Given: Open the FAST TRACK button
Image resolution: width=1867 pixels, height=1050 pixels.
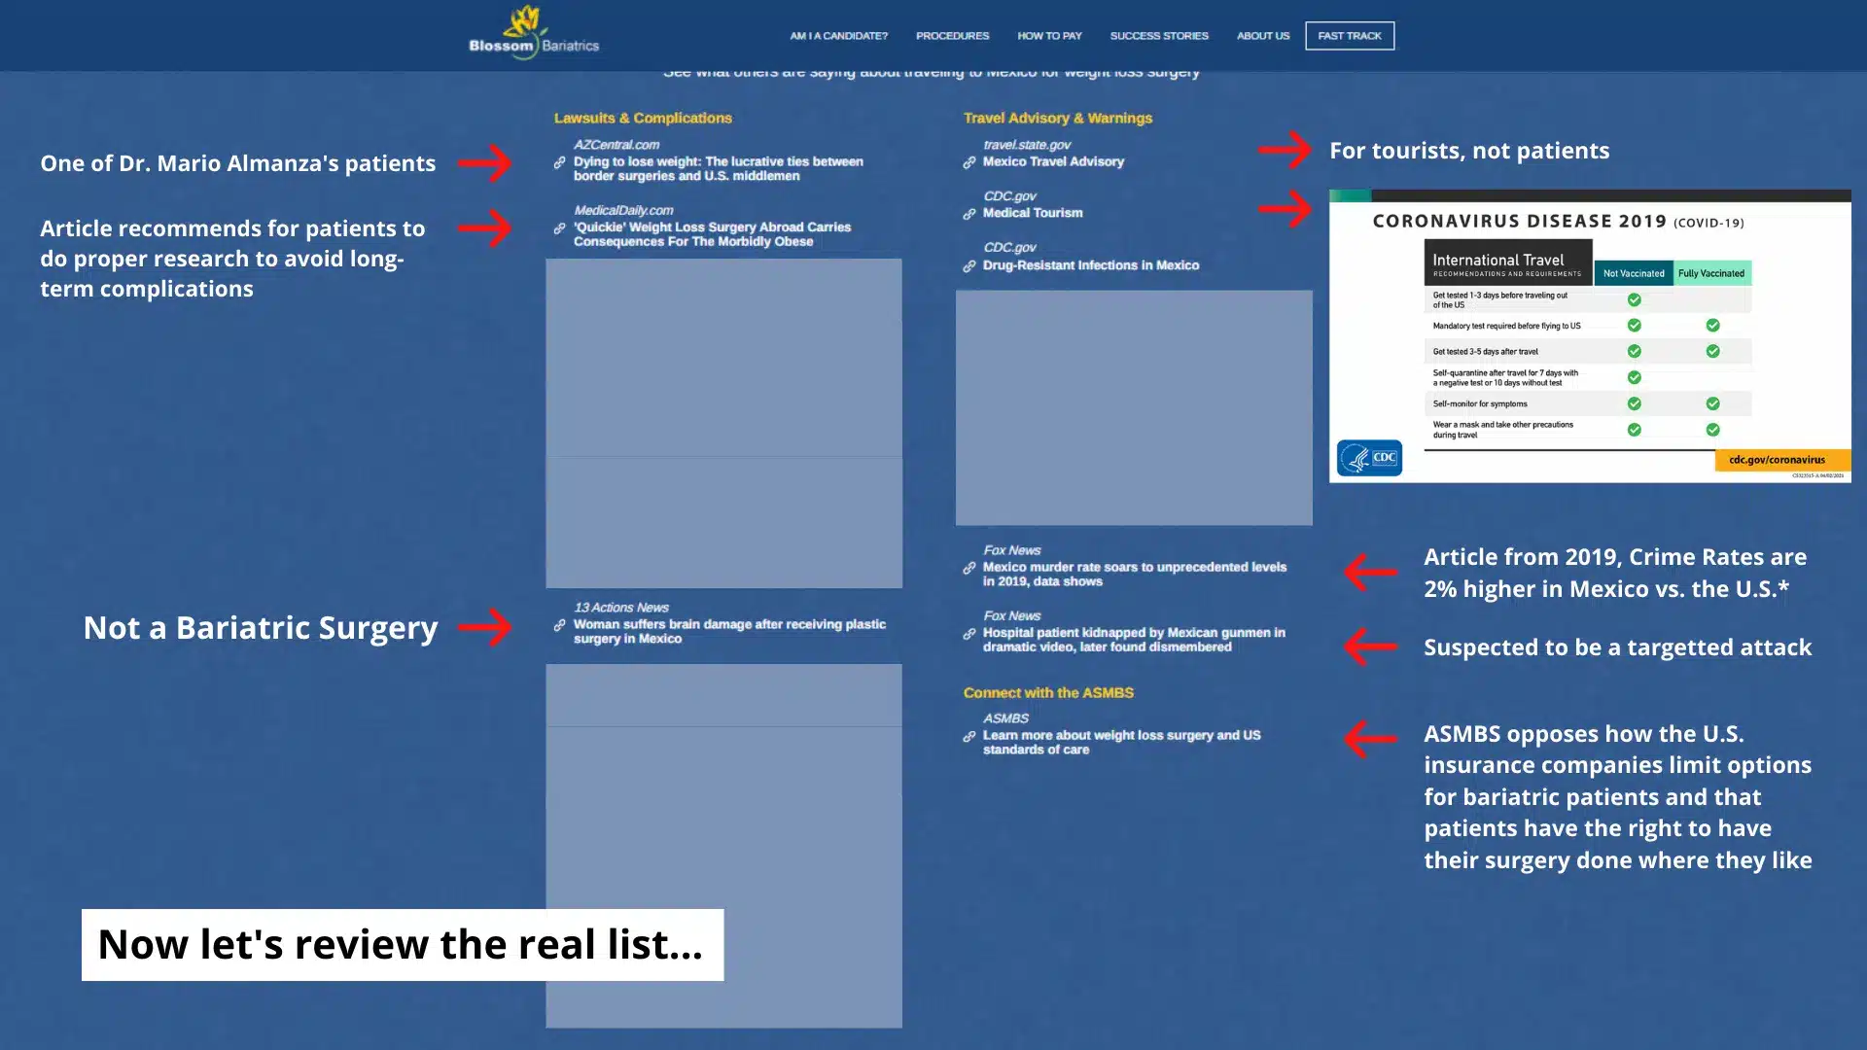Looking at the screenshot, I should [1349, 35].
